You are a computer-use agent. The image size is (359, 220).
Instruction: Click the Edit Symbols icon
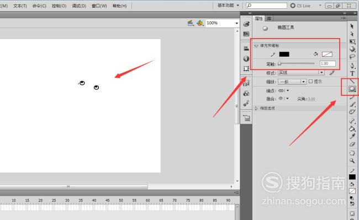200,23
